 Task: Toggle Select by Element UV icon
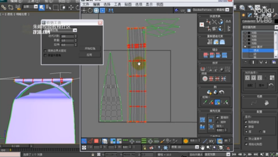(105, 141)
